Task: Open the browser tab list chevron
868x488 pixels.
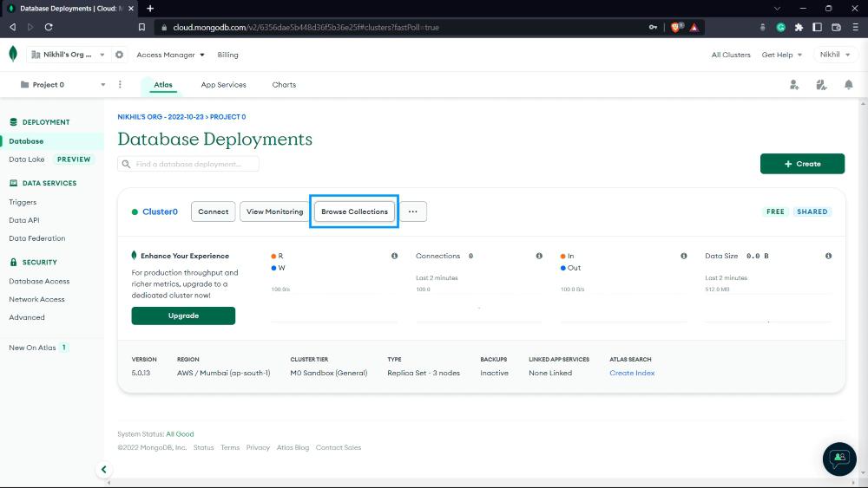Action: pos(777,9)
